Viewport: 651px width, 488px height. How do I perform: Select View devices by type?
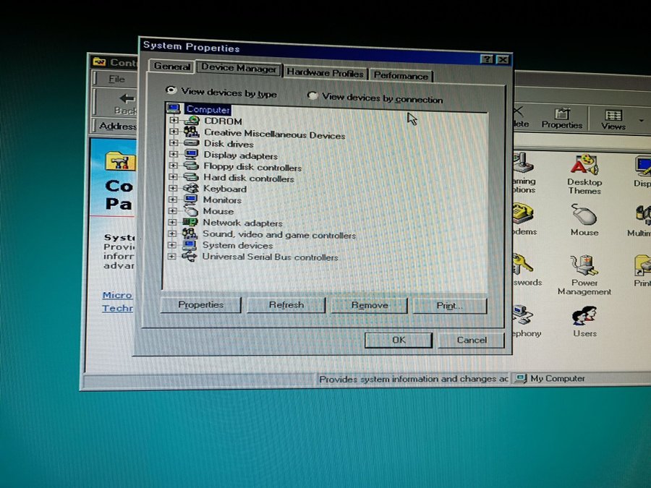click(171, 91)
